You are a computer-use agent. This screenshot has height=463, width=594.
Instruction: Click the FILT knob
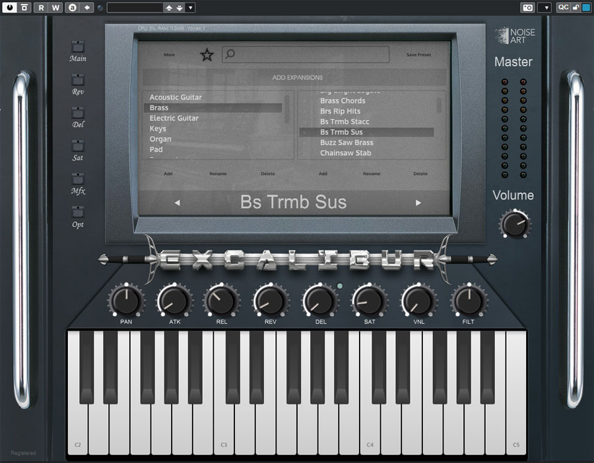(469, 300)
